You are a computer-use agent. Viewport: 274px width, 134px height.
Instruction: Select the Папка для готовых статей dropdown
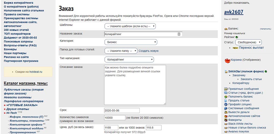[x=121, y=51]
